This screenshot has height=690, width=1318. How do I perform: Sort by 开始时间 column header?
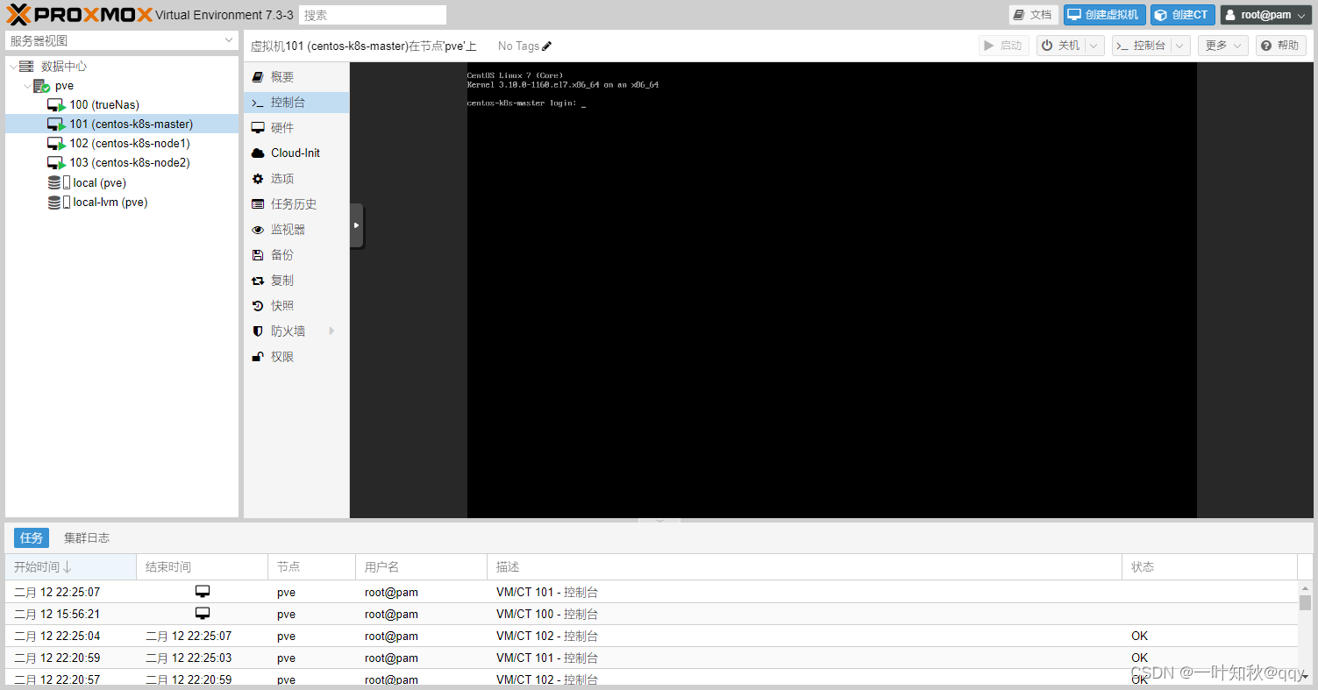[71, 567]
